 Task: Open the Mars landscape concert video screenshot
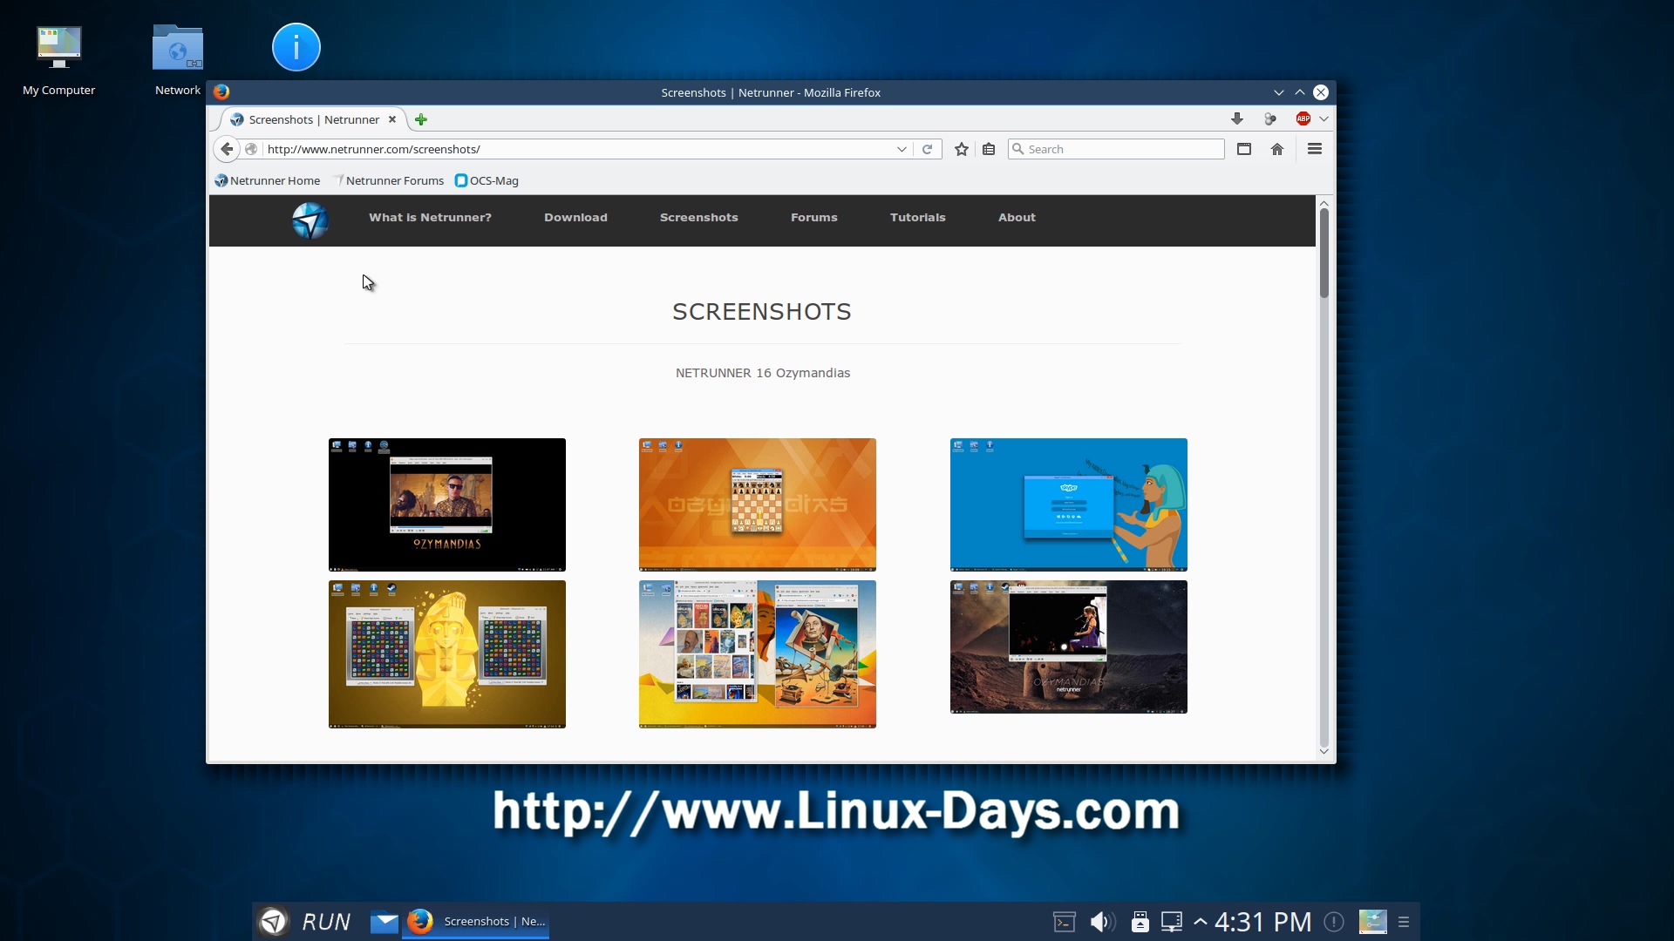pyautogui.click(x=1069, y=647)
